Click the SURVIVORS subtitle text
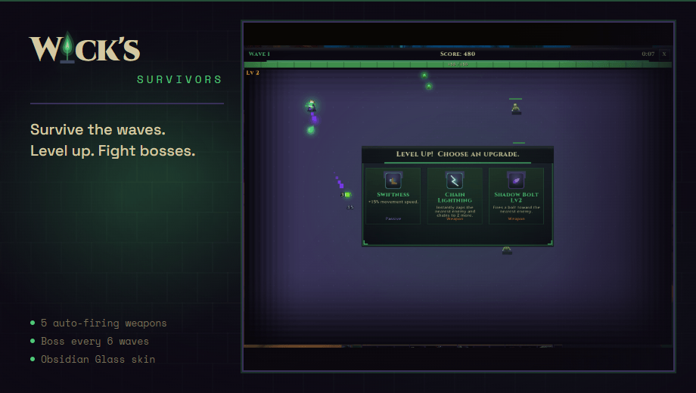Image resolution: width=696 pixels, height=393 pixels. click(179, 80)
